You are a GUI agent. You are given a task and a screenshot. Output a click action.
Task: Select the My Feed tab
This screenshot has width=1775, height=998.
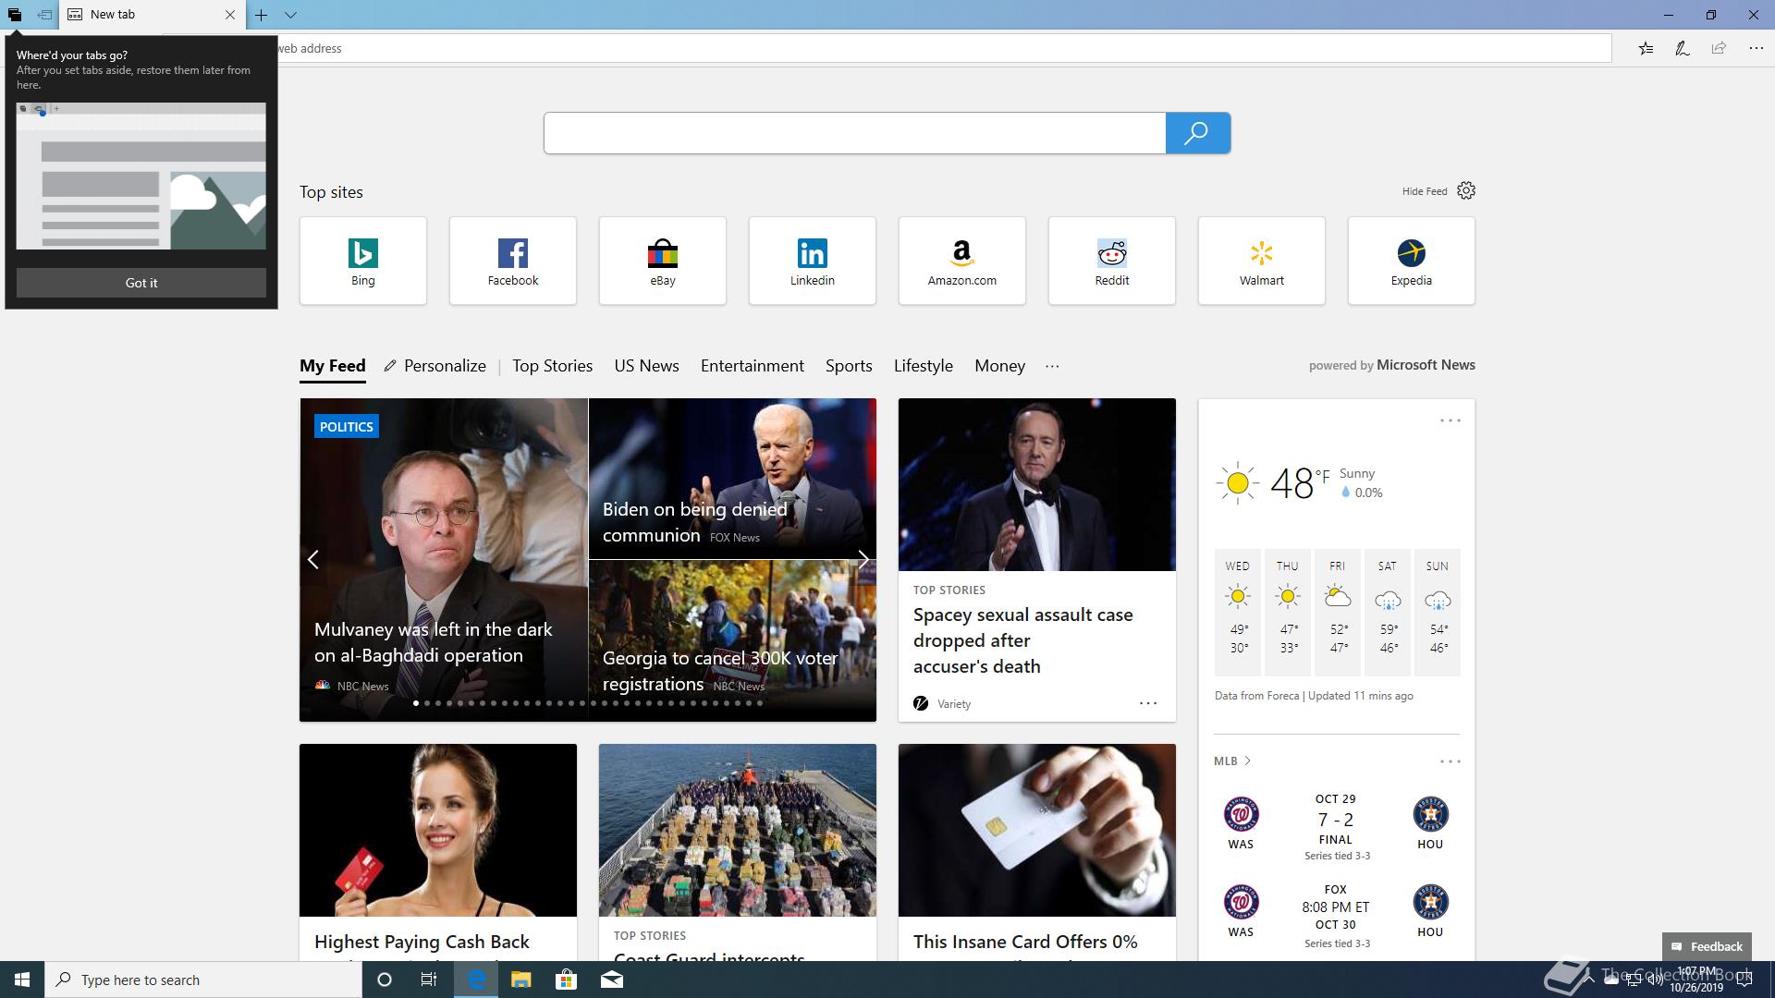click(x=333, y=366)
